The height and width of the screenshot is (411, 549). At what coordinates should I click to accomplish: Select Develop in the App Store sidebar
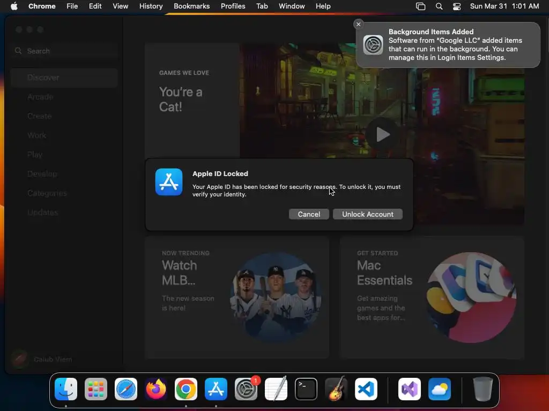click(64, 174)
